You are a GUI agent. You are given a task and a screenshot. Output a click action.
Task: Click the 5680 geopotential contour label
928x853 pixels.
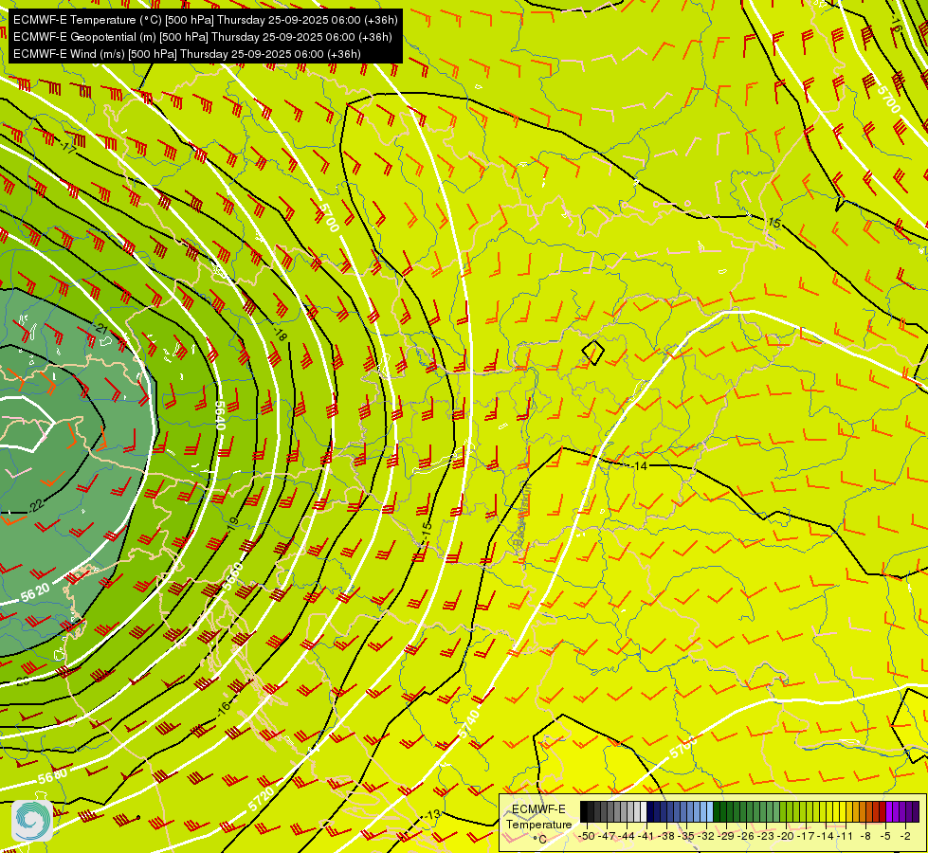[x=52, y=775]
